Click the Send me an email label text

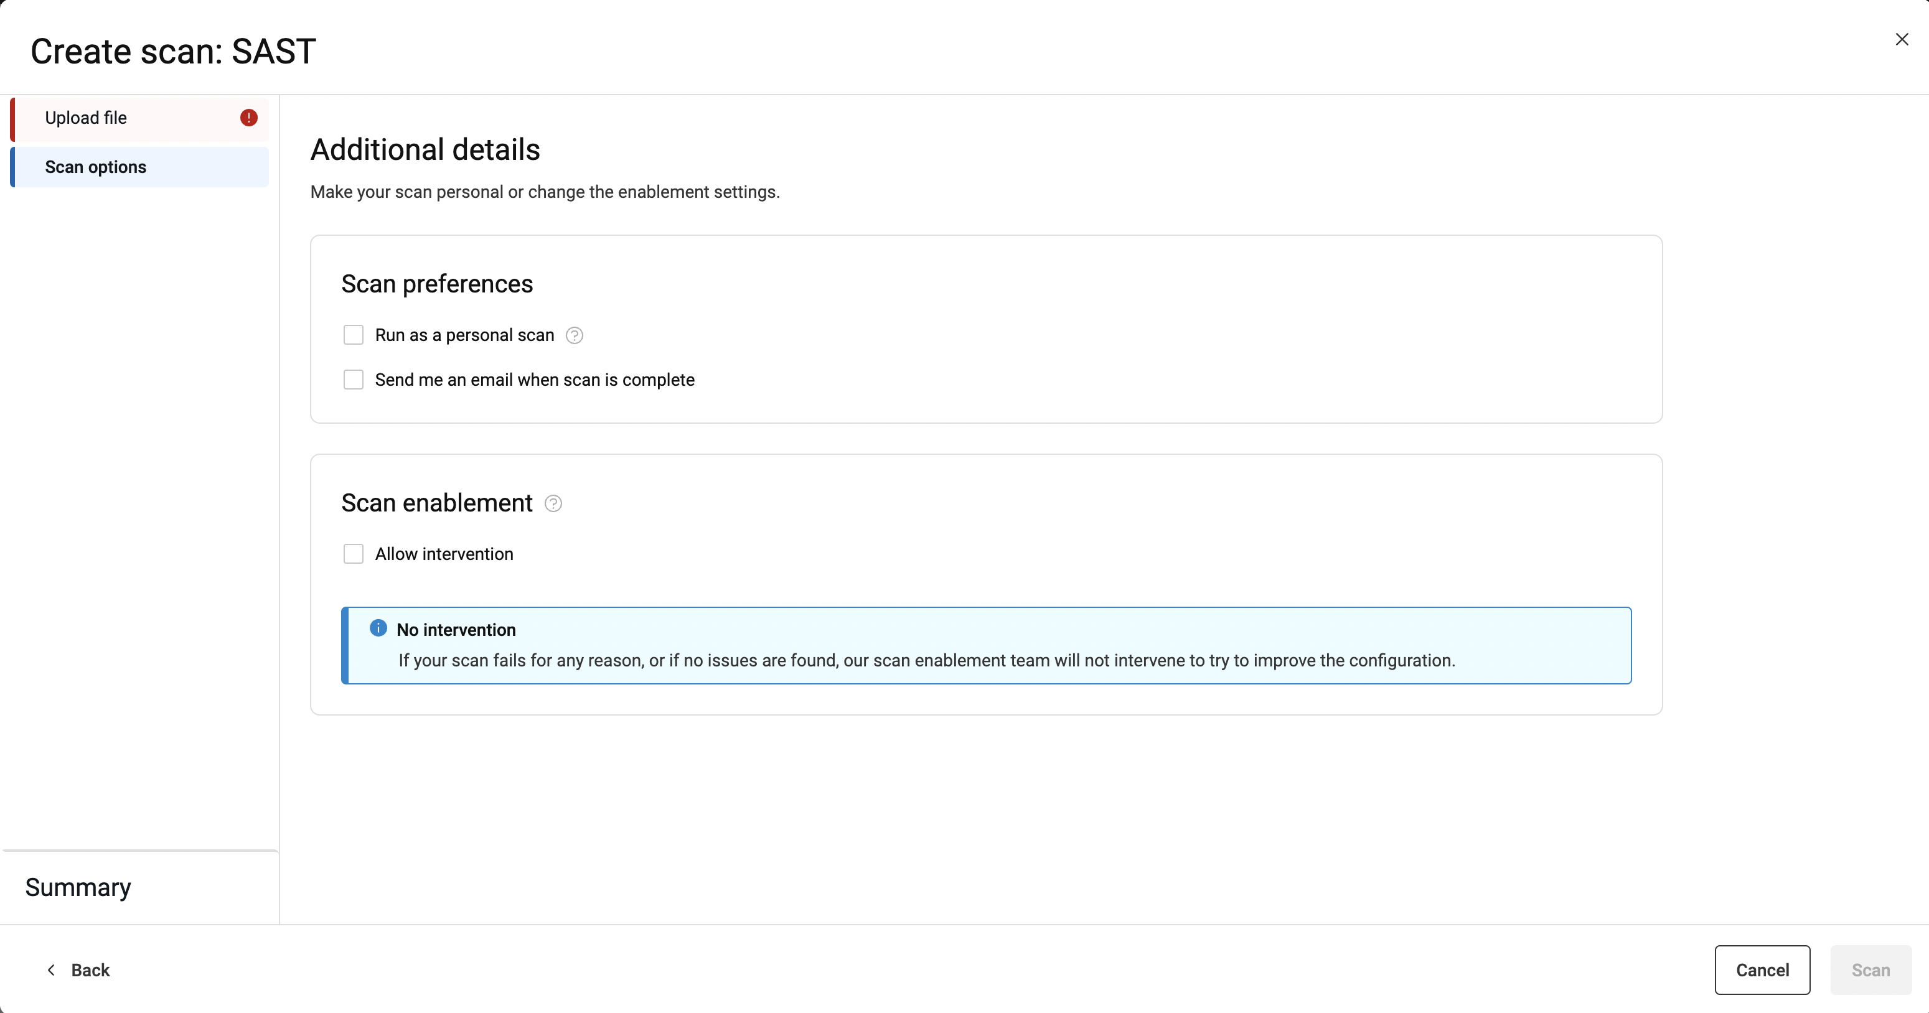pos(535,380)
